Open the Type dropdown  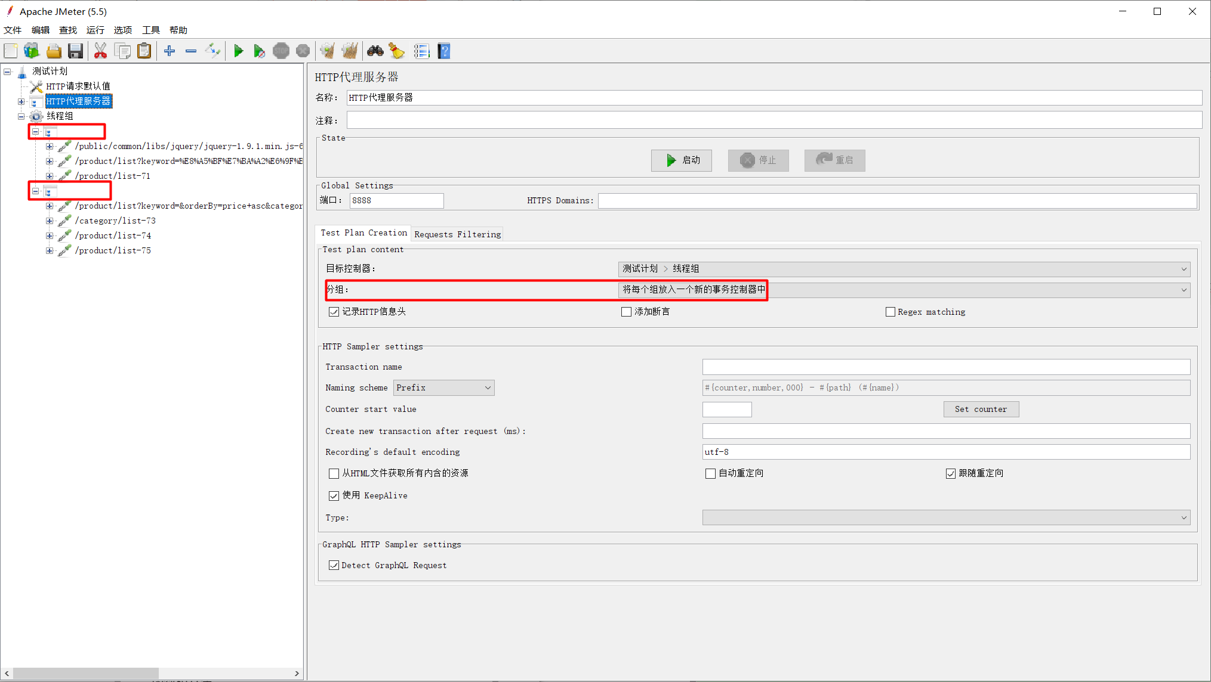[x=946, y=517]
